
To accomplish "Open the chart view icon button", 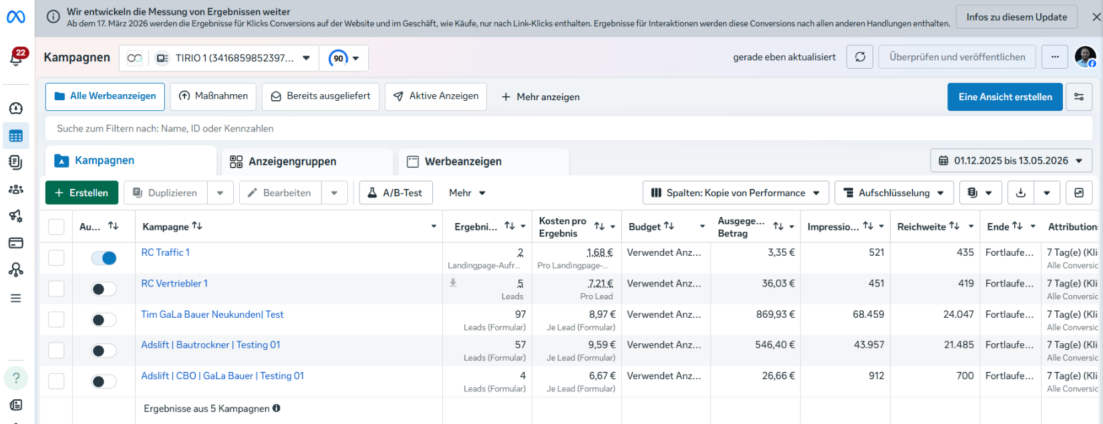I will 1079,193.
